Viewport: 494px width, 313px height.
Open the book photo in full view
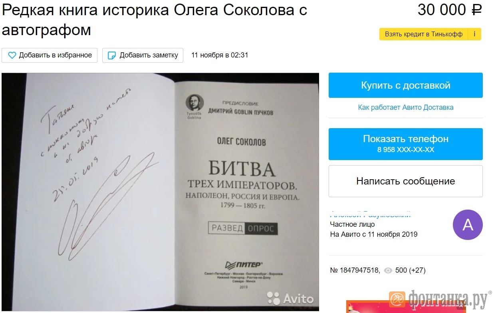click(160, 192)
